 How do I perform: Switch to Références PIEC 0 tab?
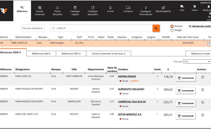[71, 54]
